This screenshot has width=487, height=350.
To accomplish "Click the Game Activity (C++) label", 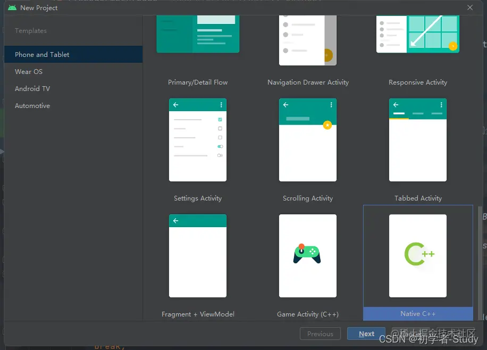I will 308,314.
